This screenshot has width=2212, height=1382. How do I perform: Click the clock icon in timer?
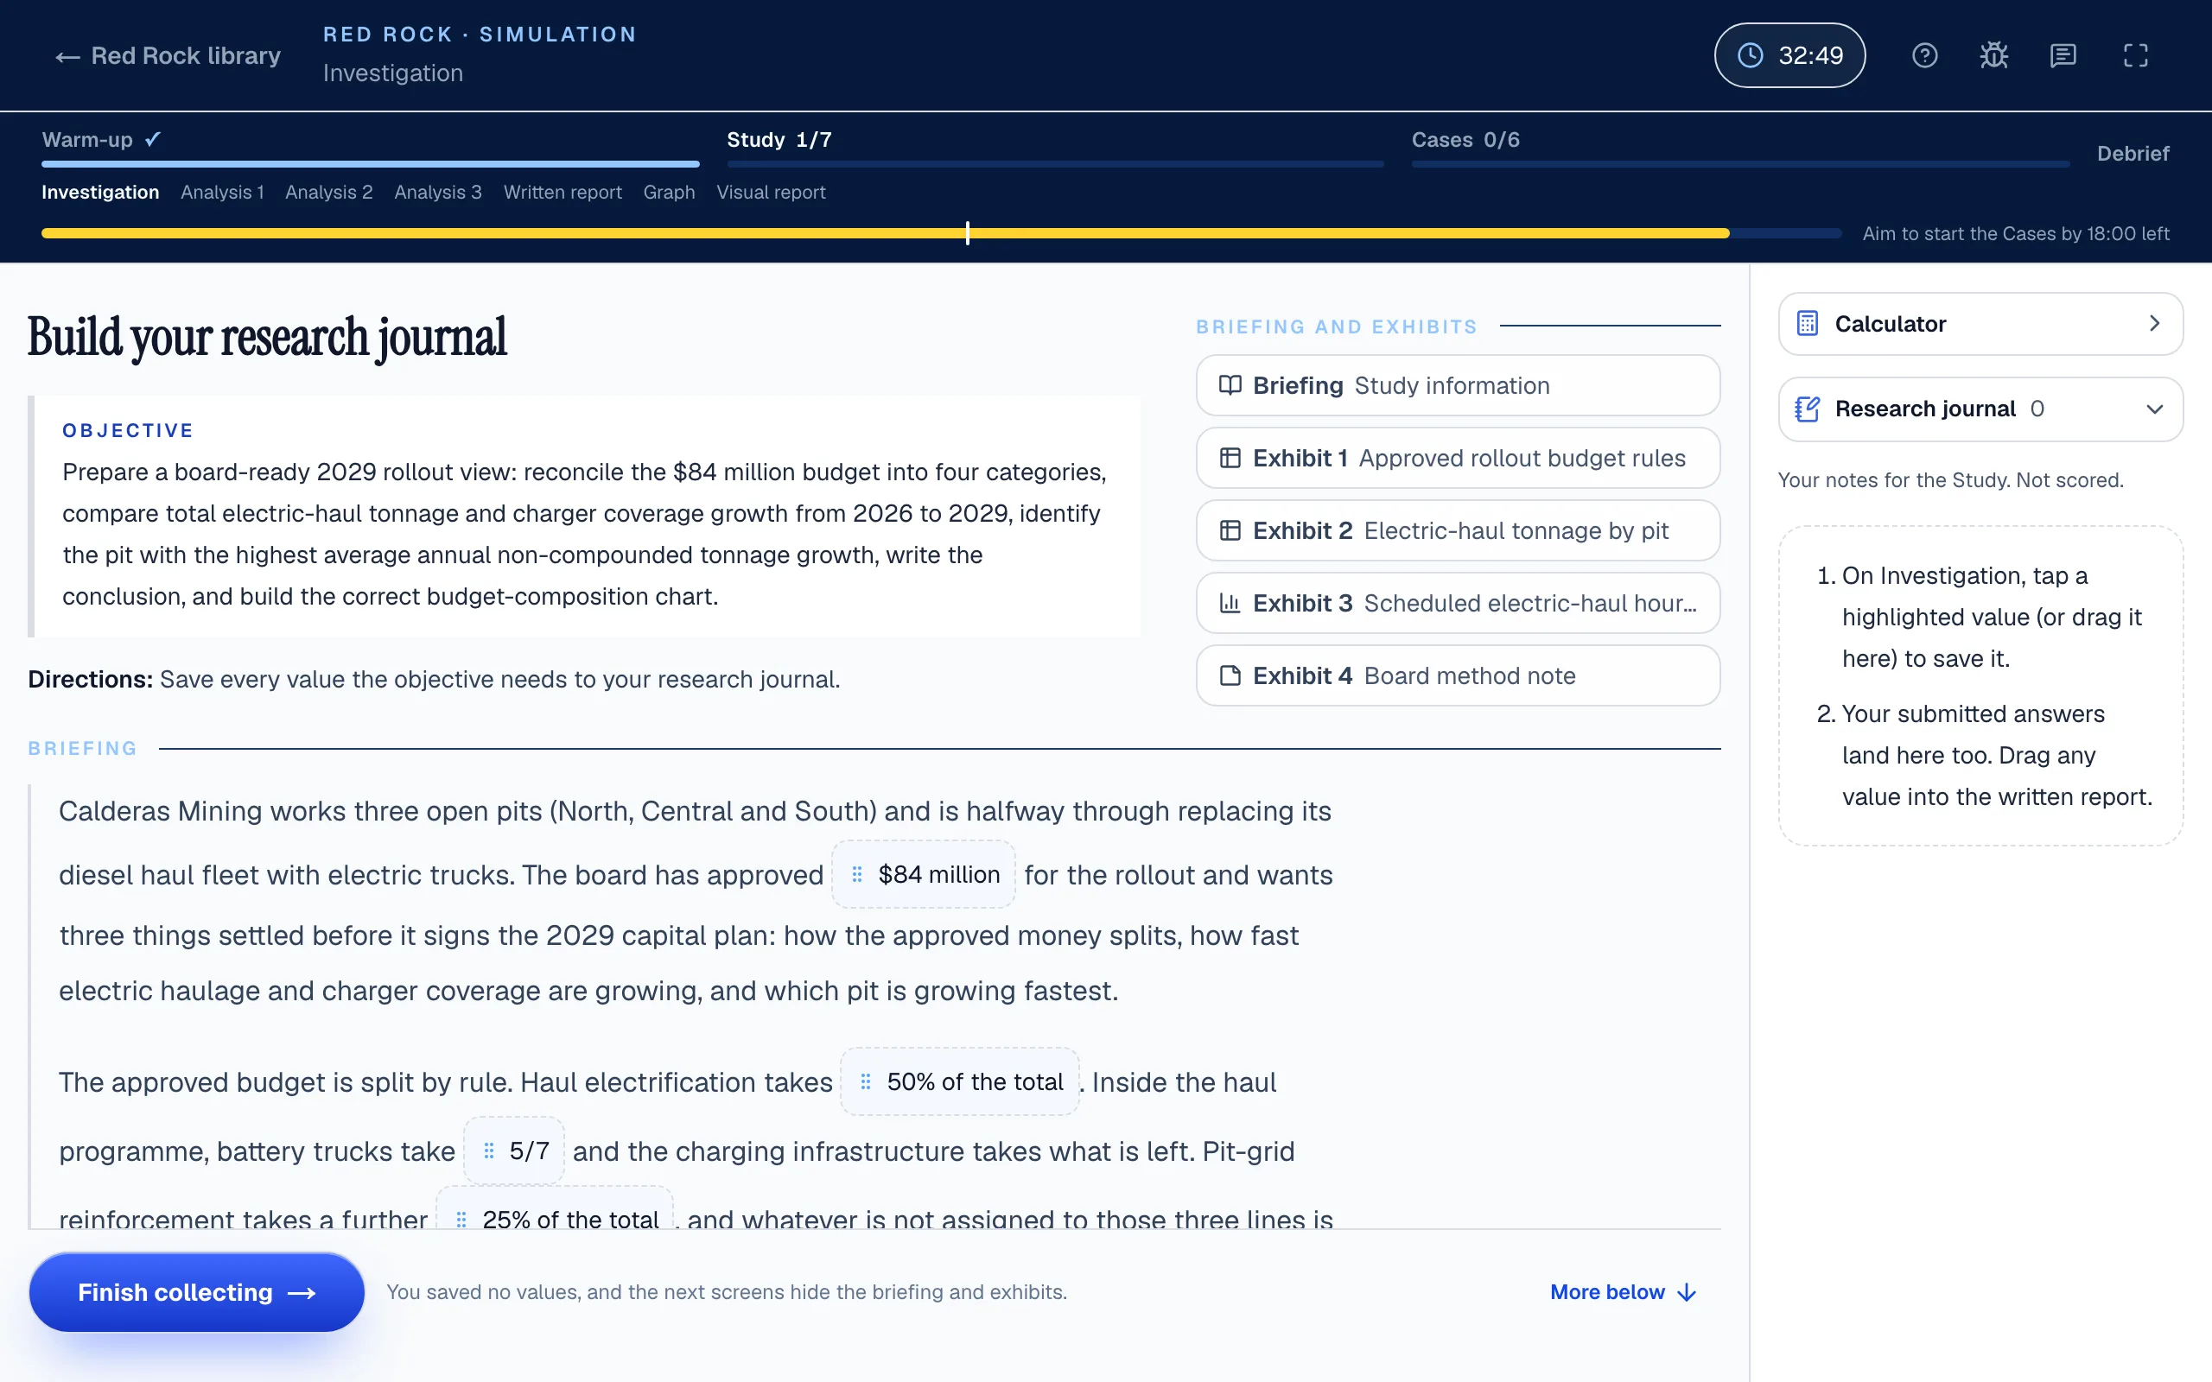[x=1750, y=56]
